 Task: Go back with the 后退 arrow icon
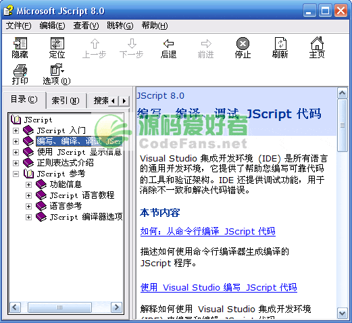pyautogui.click(x=168, y=43)
